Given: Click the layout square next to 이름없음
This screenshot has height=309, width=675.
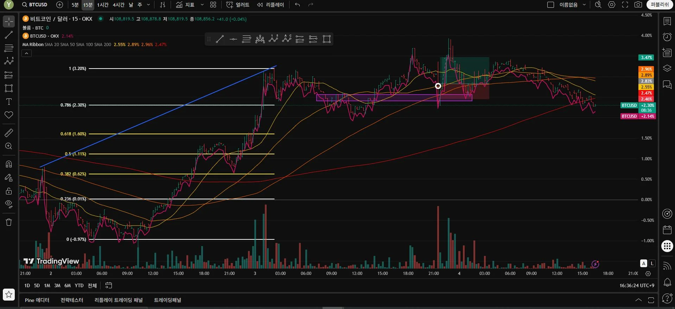Looking at the screenshot, I should [x=551, y=5].
